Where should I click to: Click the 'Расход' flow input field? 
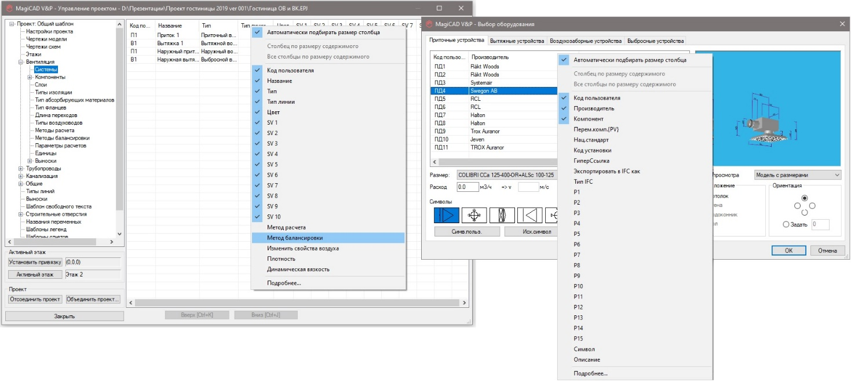[x=467, y=187]
